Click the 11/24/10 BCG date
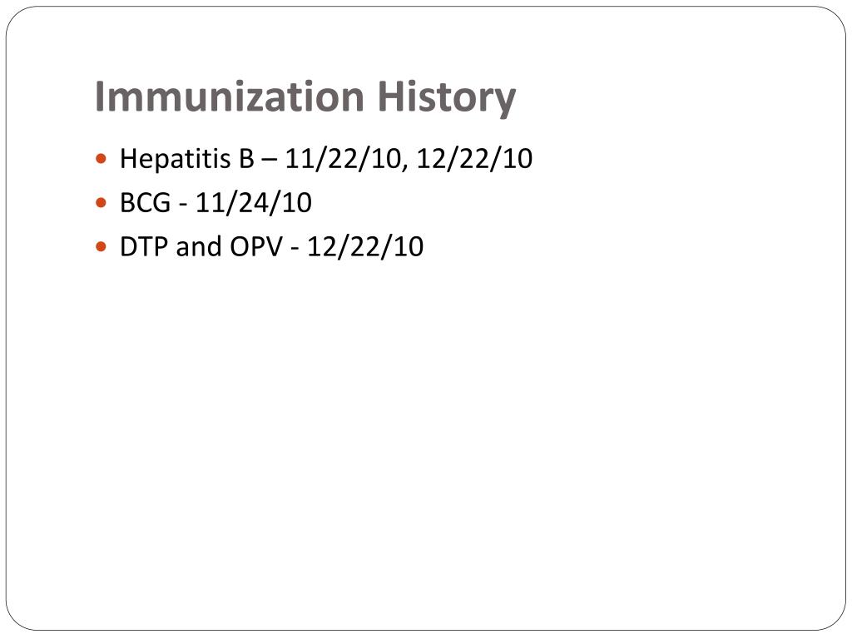 pos(254,203)
